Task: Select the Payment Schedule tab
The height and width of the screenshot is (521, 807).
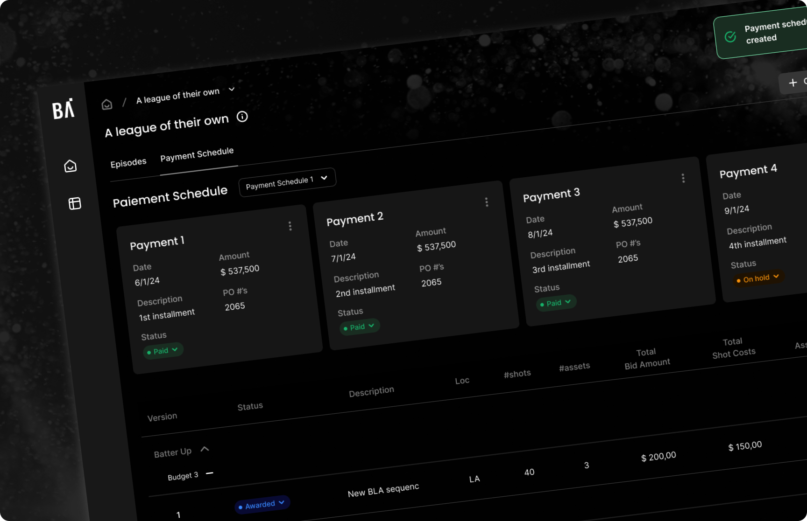Action: 197,154
